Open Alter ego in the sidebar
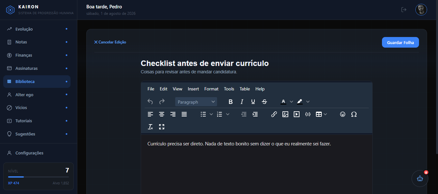 pyautogui.click(x=37, y=95)
